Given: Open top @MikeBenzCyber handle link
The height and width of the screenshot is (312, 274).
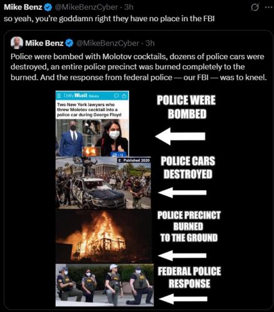Looking at the screenshot, I should pyautogui.click(x=86, y=7).
